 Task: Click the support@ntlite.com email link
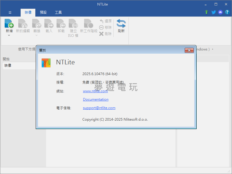[x=99, y=108]
